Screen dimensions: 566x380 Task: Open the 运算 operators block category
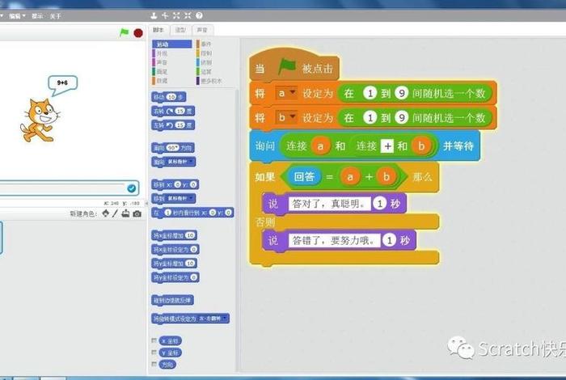click(206, 71)
